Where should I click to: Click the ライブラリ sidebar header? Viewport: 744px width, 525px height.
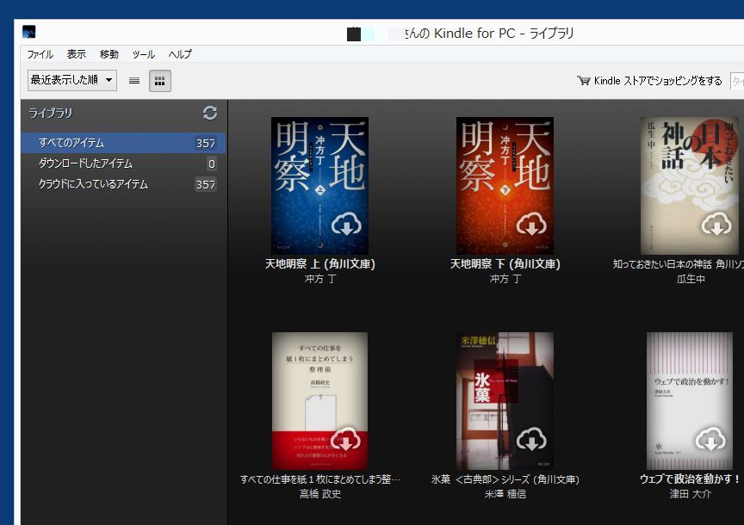tap(50, 113)
